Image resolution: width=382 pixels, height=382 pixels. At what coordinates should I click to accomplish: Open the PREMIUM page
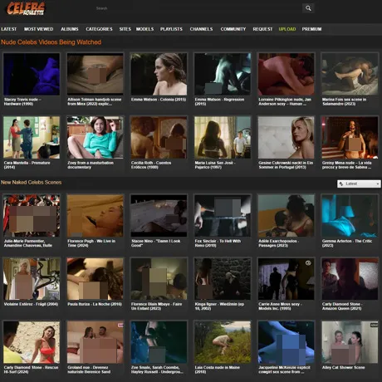pos(311,29)
